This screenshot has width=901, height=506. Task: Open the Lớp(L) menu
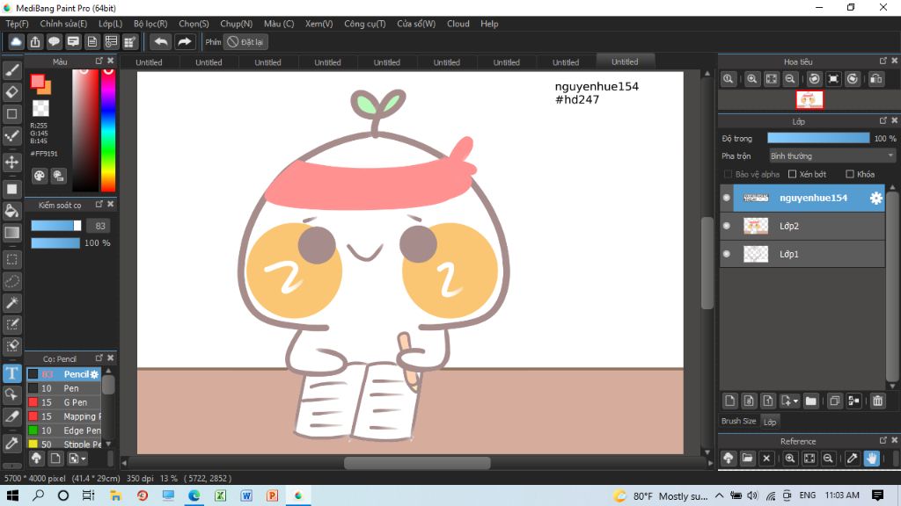[x=110, y=24]
